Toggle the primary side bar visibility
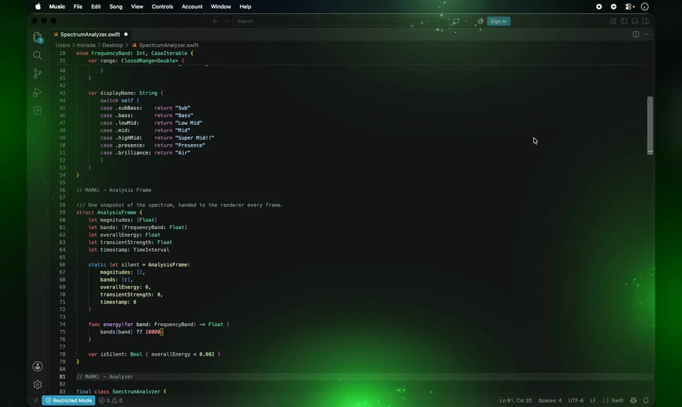 [624, 21]
